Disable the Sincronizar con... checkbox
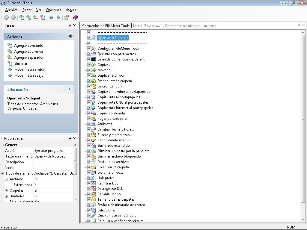This screenshot has height=230, width=307. pyautogui.click(x=89, y=86)
